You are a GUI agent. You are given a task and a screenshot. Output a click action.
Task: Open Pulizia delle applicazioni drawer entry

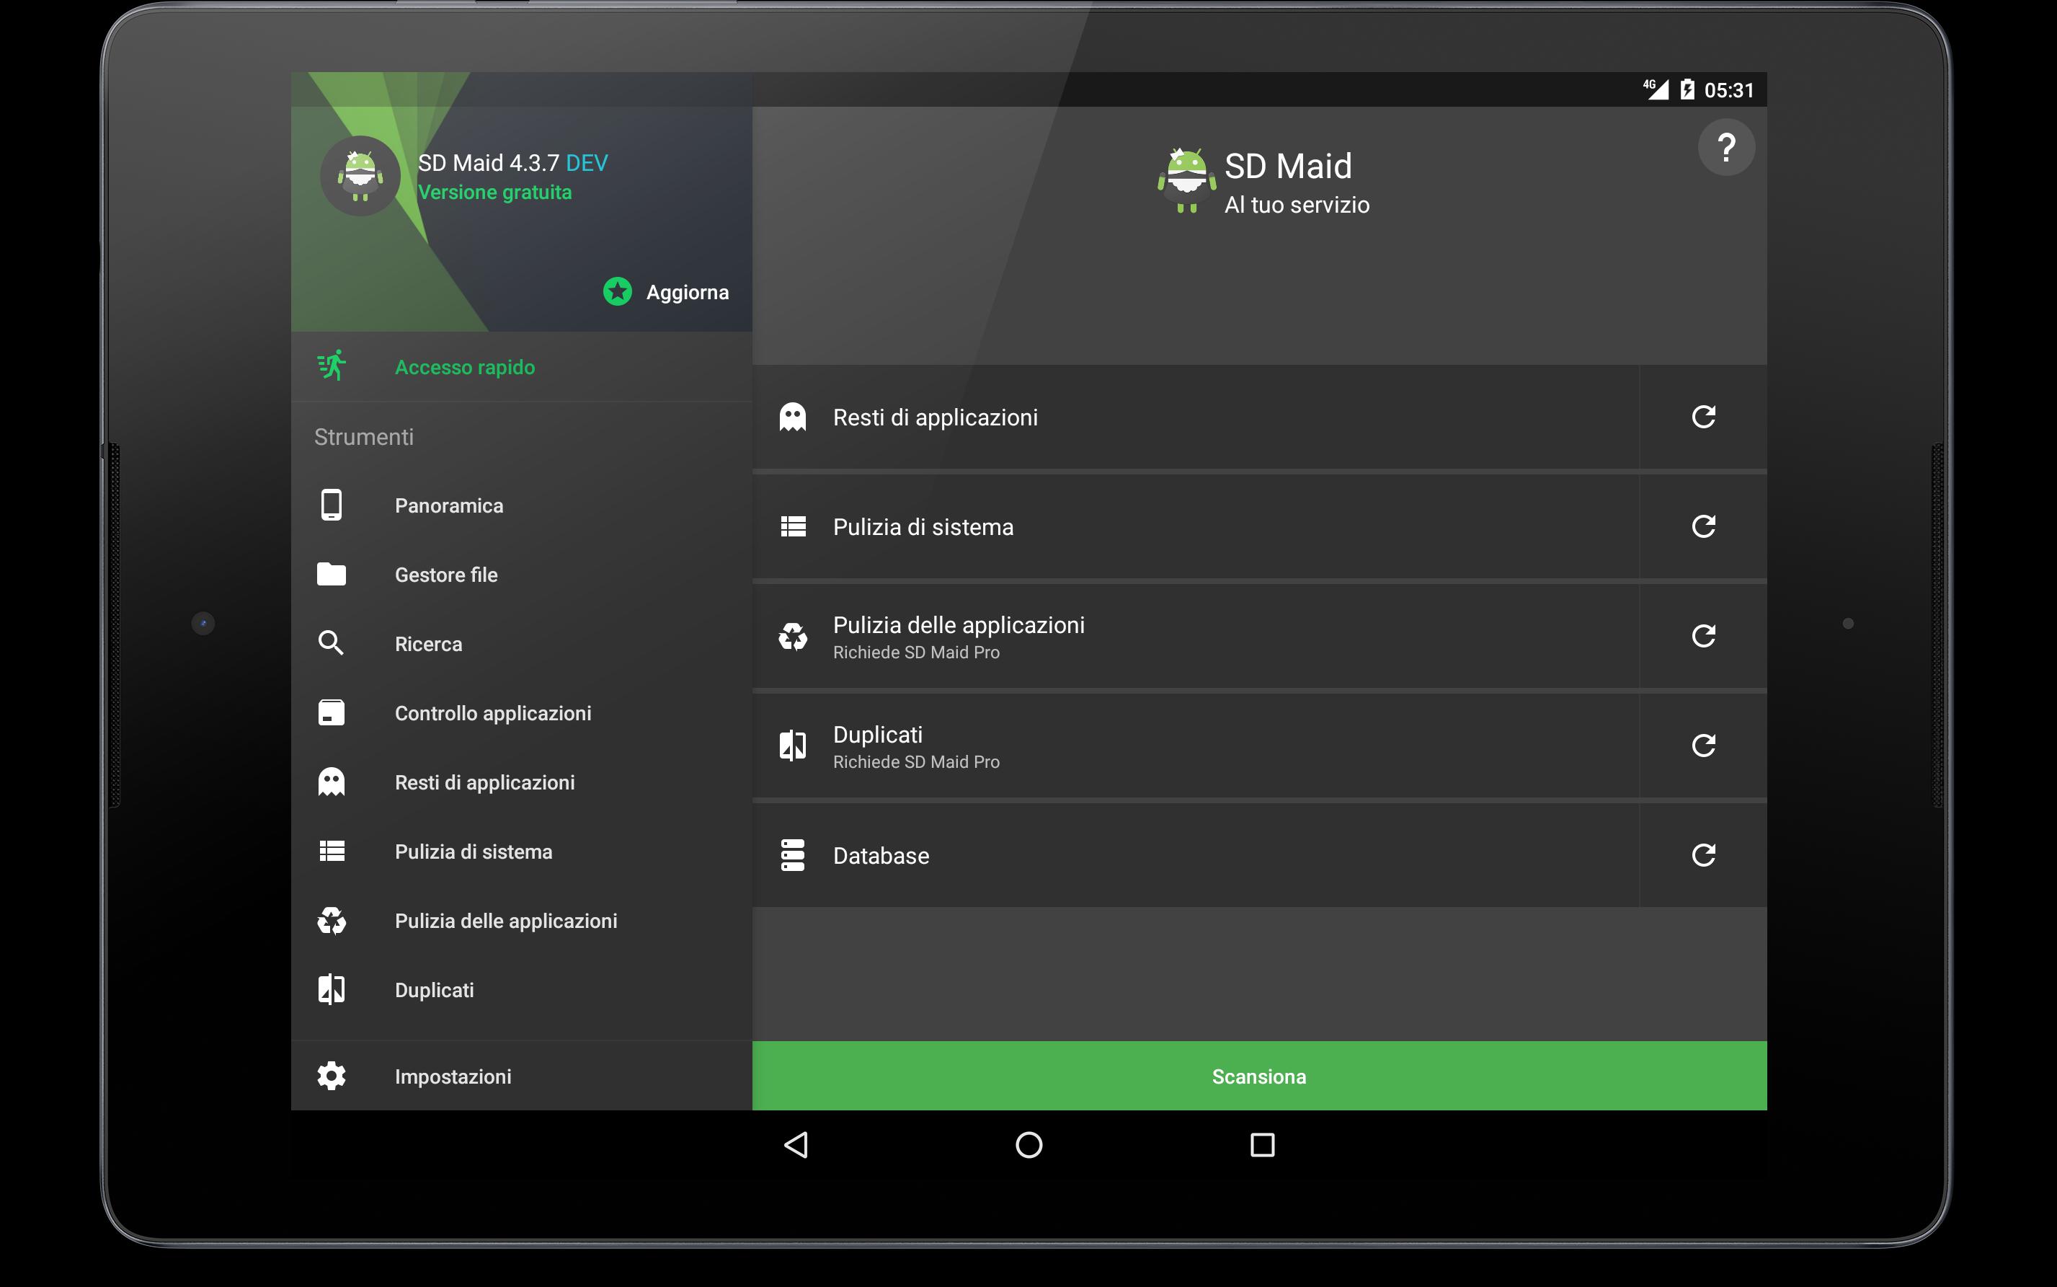(522, 921)
